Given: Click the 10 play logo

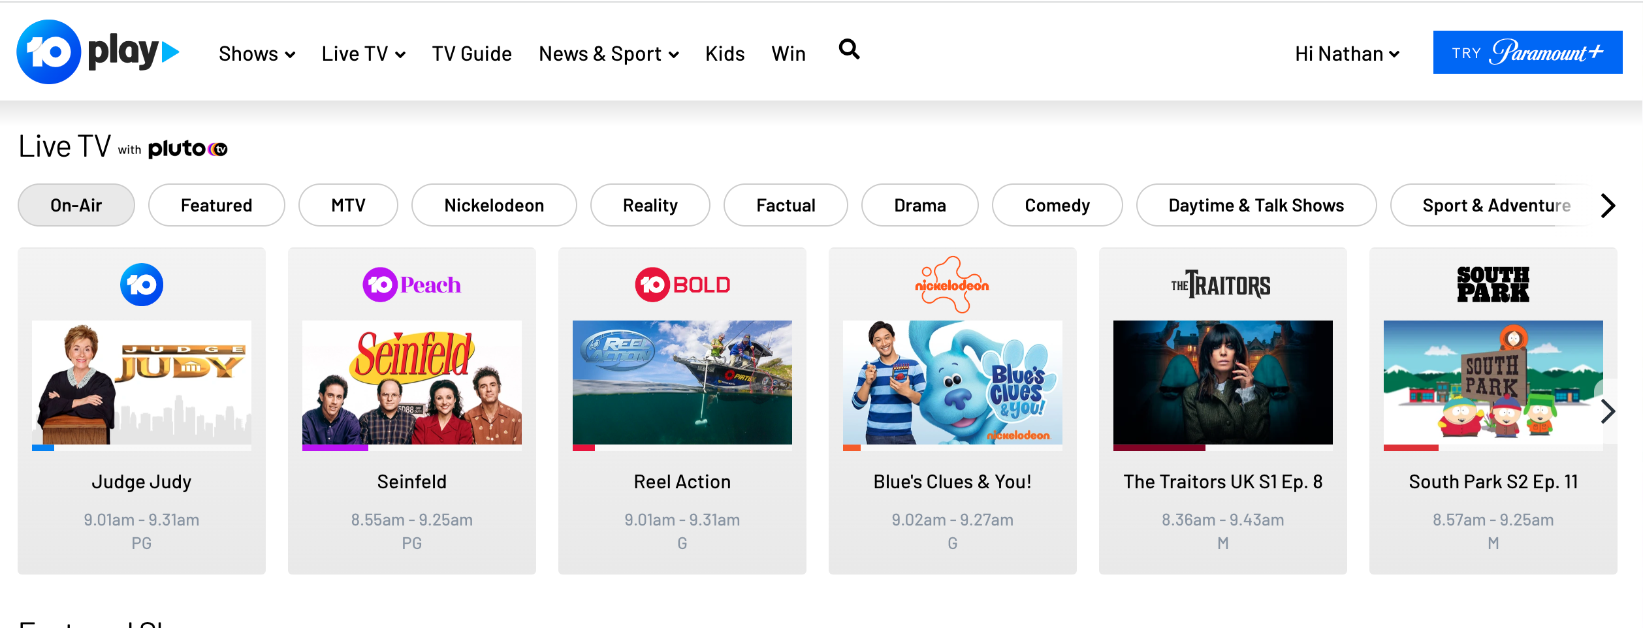Looking at the screenshot, I should point(98,52).
